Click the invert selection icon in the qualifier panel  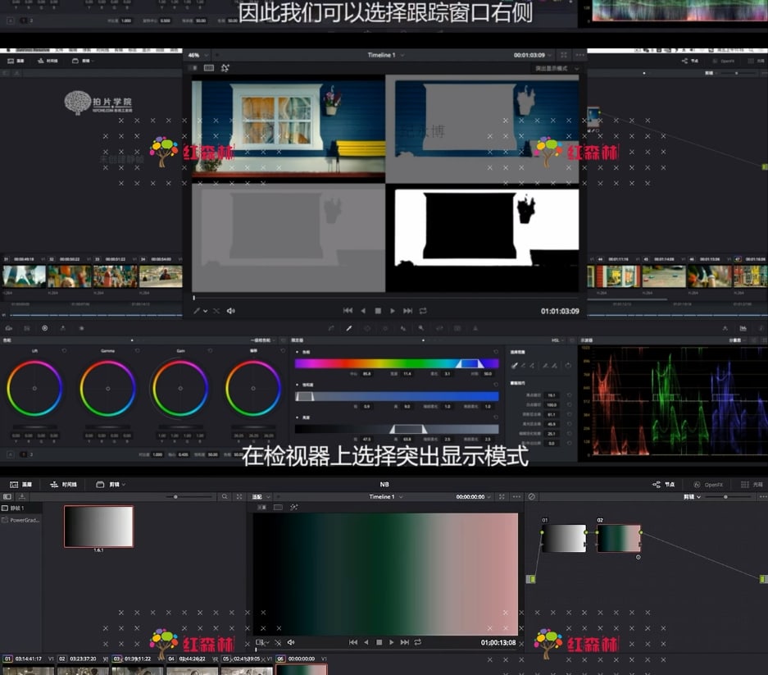tap(568, 366)
